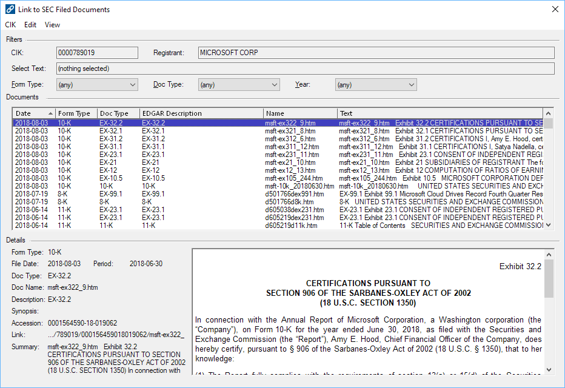Expand the Doc Type dropdown
Viewport: 565px width, 388px height.
pyautogui.click(x=239, y=85)
